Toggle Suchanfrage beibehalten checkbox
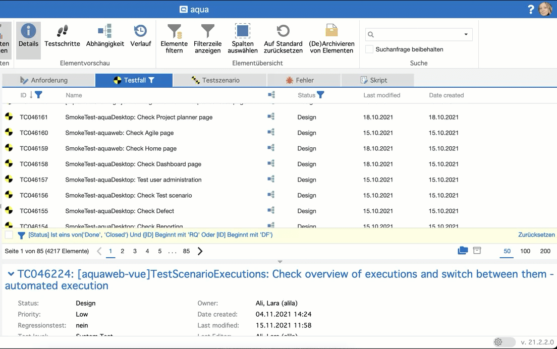Screen dimensions: 557x349 369,49
